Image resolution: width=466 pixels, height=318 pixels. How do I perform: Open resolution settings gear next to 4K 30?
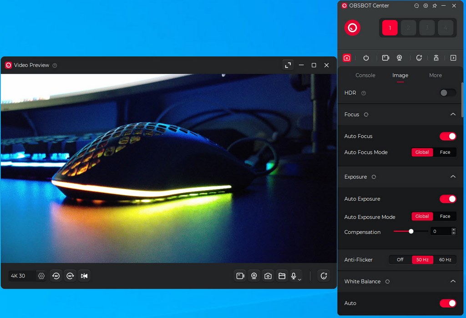tap(41, 276)
